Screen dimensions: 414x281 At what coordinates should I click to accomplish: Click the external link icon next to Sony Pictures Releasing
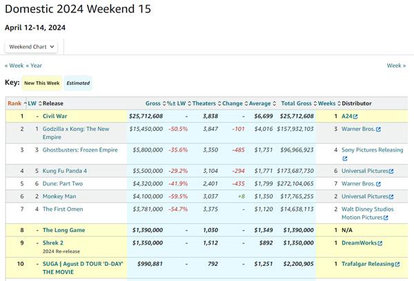[x=406, y=149]
